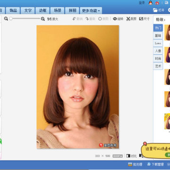Open the 旋转 rotate tool
Screen dimensions: 170x170
(118, 19)
